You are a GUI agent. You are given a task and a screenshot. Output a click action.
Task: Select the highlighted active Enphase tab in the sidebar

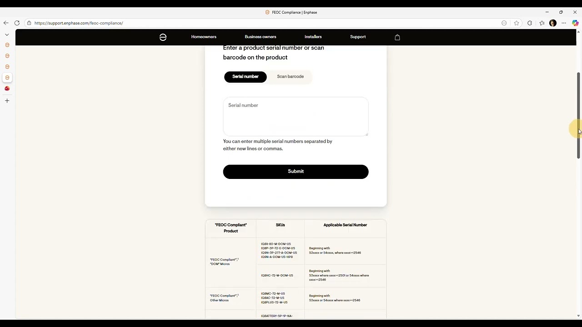(7, 78)
